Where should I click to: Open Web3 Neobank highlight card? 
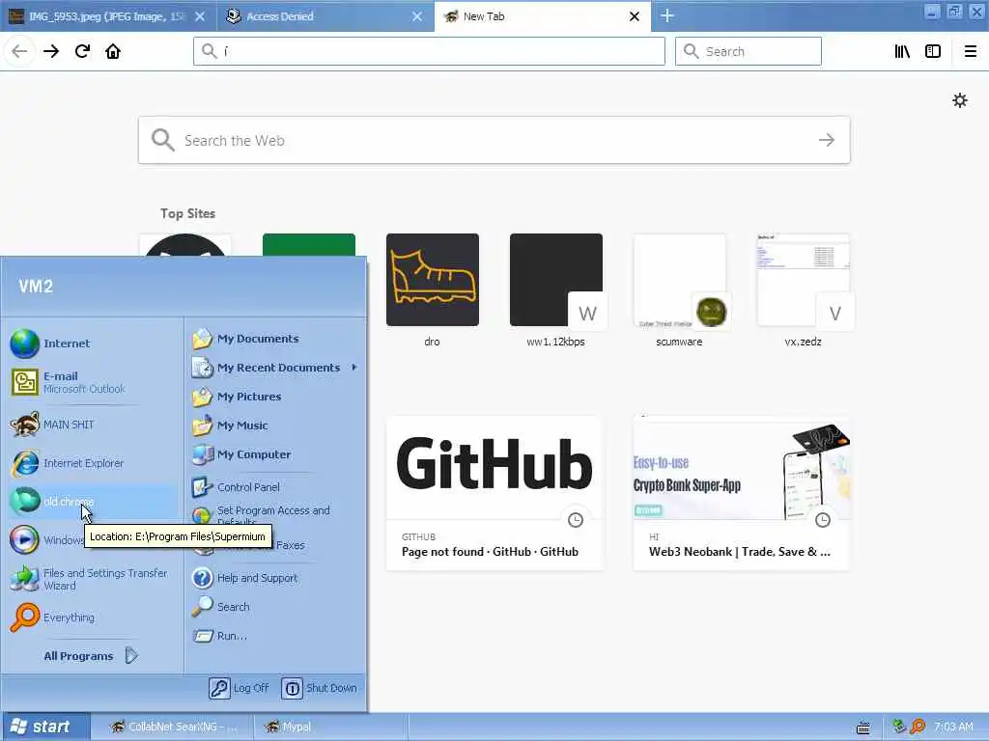(741, 493)
